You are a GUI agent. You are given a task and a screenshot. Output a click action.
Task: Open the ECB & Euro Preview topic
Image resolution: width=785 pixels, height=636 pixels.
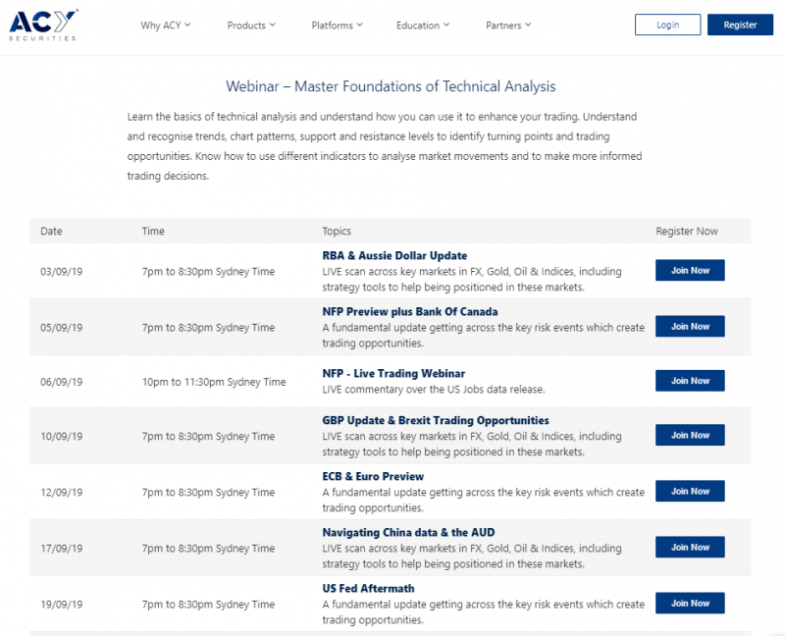(373, 477)
